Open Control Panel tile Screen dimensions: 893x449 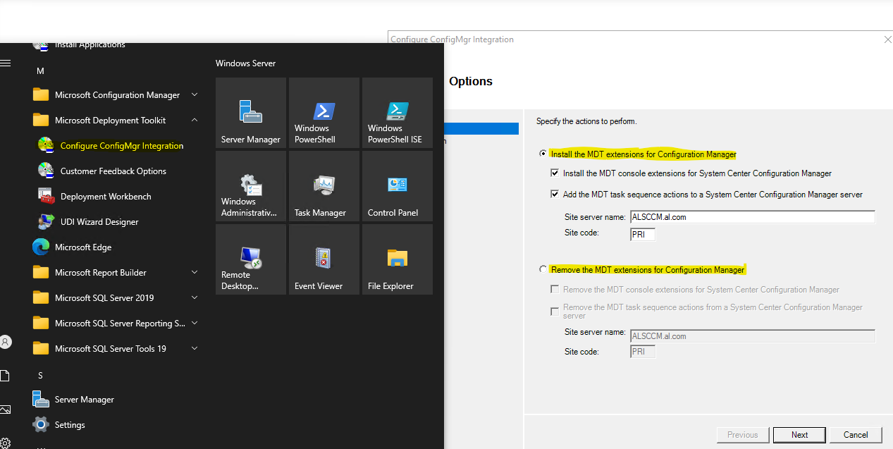(x=398, y=186)
